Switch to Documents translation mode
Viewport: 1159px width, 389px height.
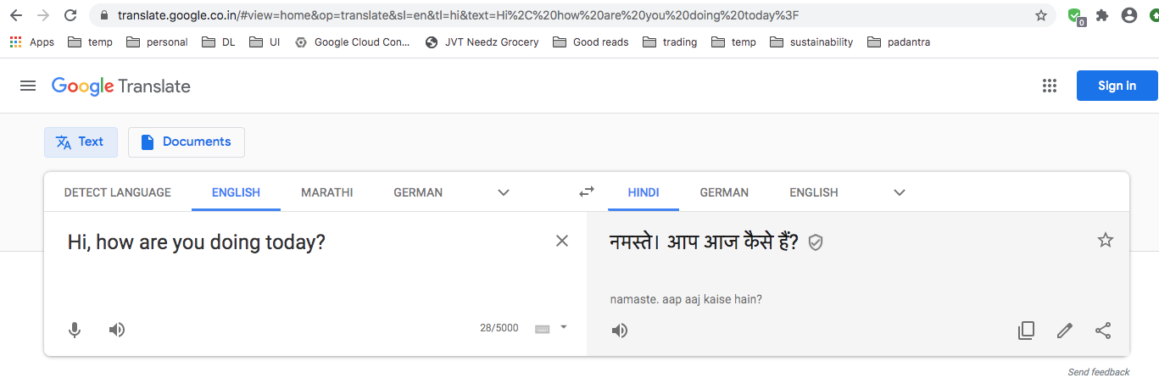click(187, 142)
